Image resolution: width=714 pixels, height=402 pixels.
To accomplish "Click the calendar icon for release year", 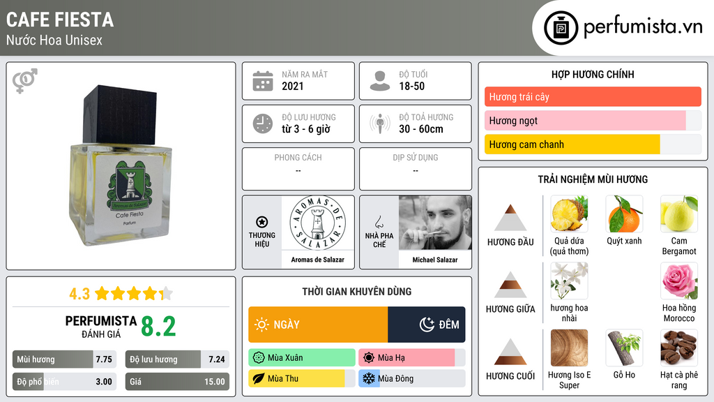I will click(x=263, y=81).
